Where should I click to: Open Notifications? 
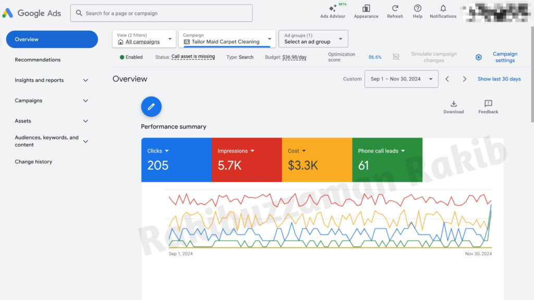(x=443, y=11)
